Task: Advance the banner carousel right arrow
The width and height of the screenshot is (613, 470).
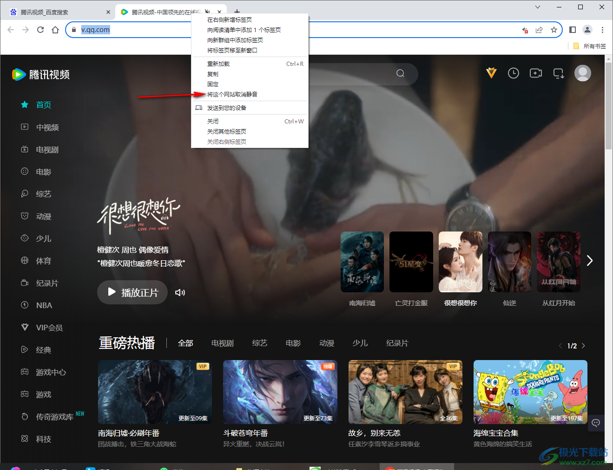Action: tap(589, 261)
